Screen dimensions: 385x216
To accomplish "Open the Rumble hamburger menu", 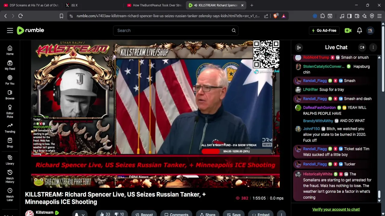I will 10,30.
